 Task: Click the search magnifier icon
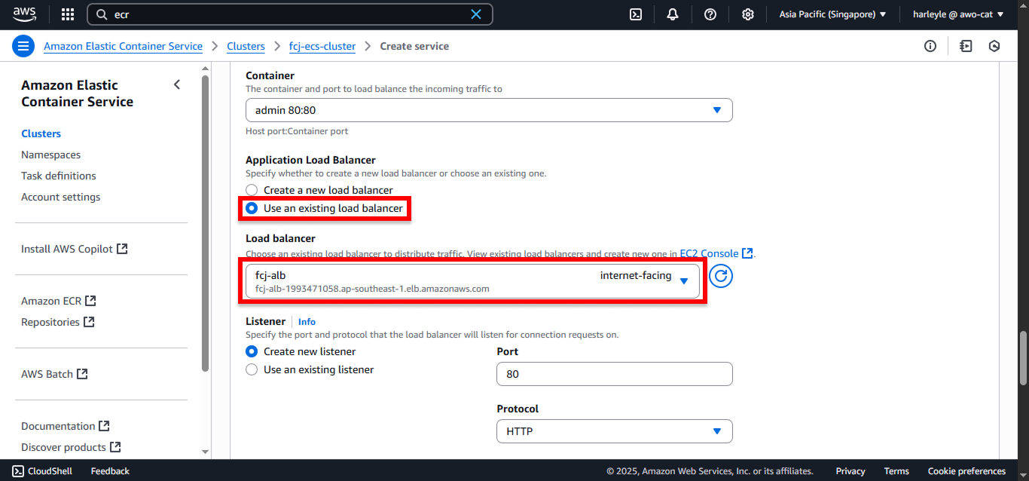102,14
